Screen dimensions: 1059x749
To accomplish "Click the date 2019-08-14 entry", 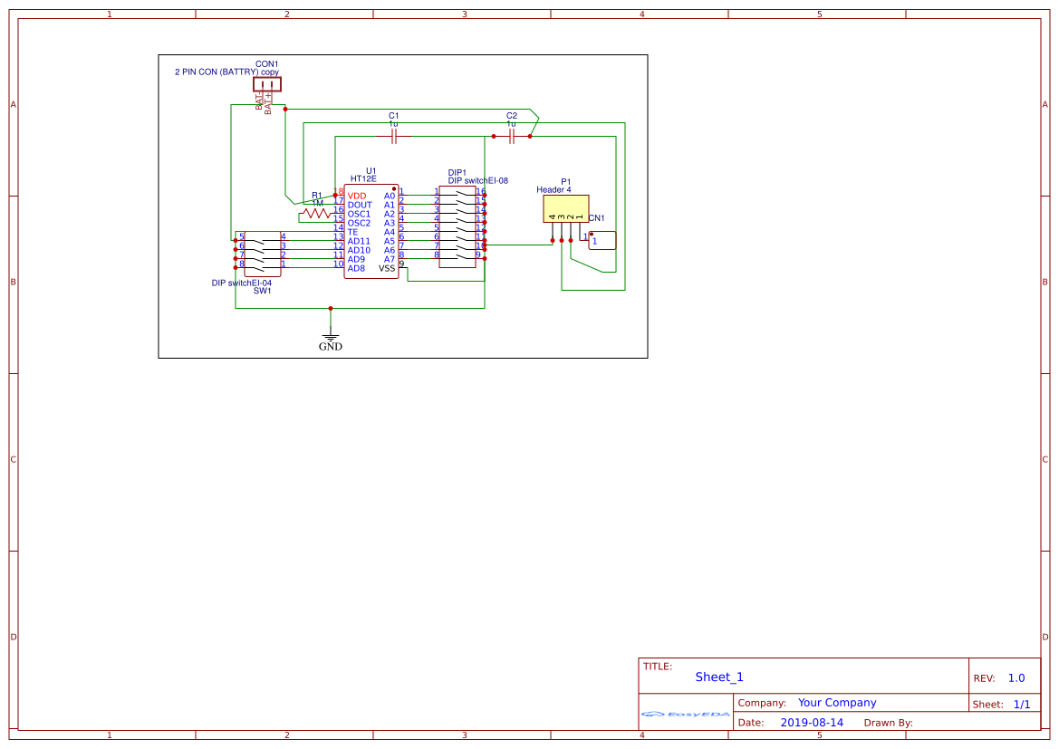I will 814,722.
